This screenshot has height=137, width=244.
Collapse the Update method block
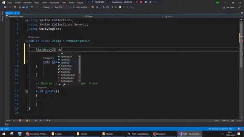tap(27, 91)
